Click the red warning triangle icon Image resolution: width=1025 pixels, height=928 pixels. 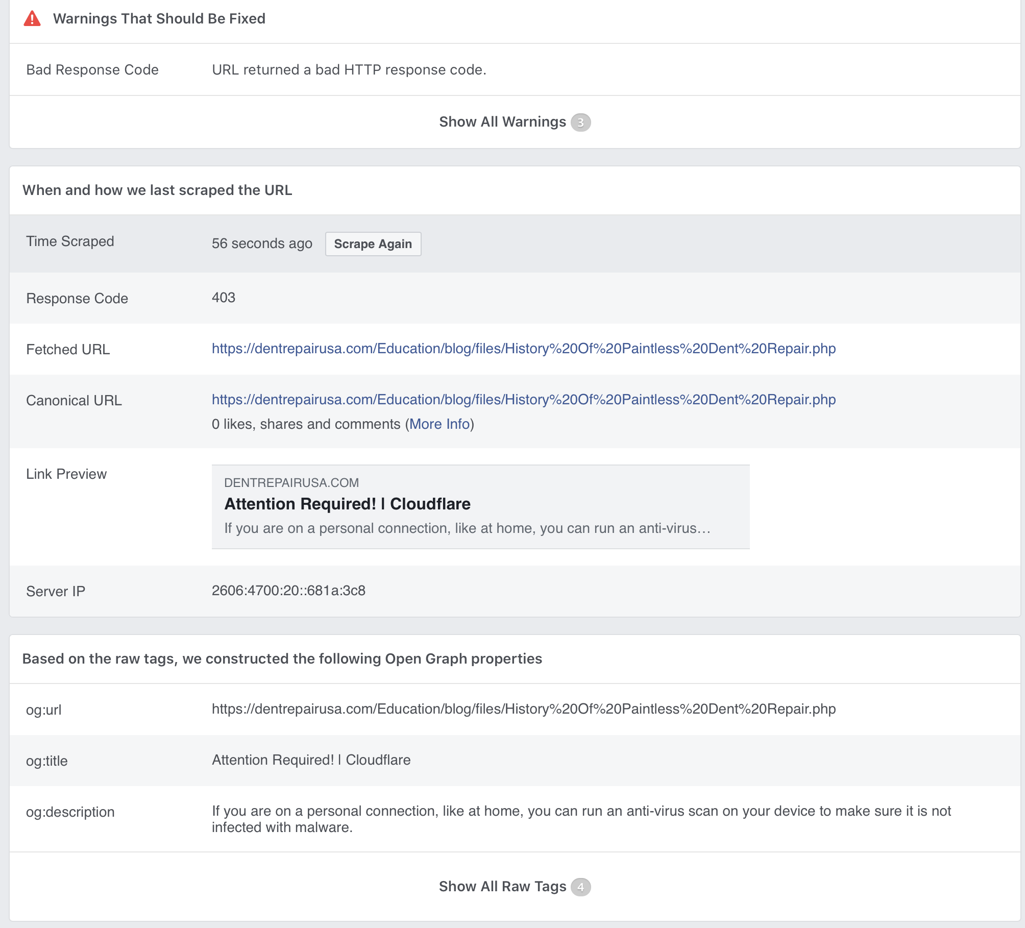32,19
